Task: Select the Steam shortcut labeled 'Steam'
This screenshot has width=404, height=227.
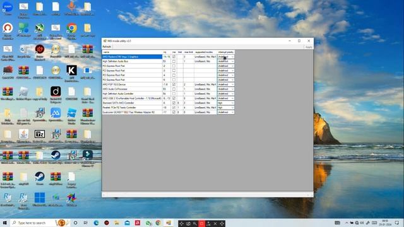Action: [x=40, y=178]
